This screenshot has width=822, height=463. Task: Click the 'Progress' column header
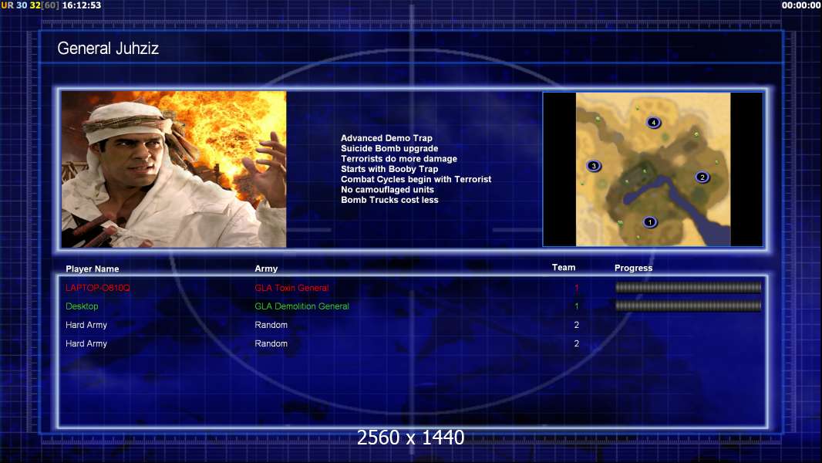point(633,268)
